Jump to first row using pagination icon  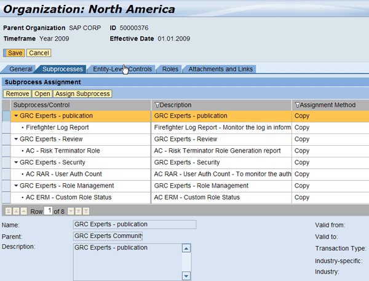(x=8, y=211)
